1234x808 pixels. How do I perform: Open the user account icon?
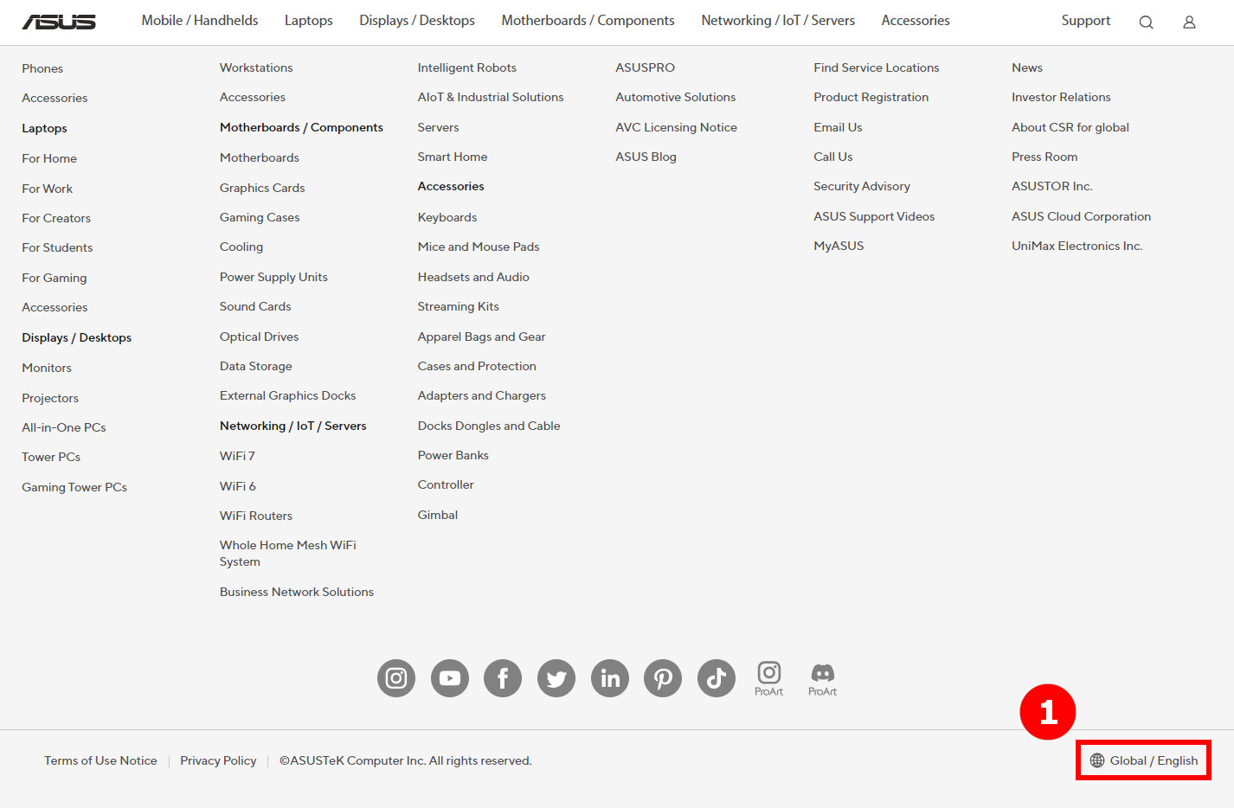coord(1189,22)
